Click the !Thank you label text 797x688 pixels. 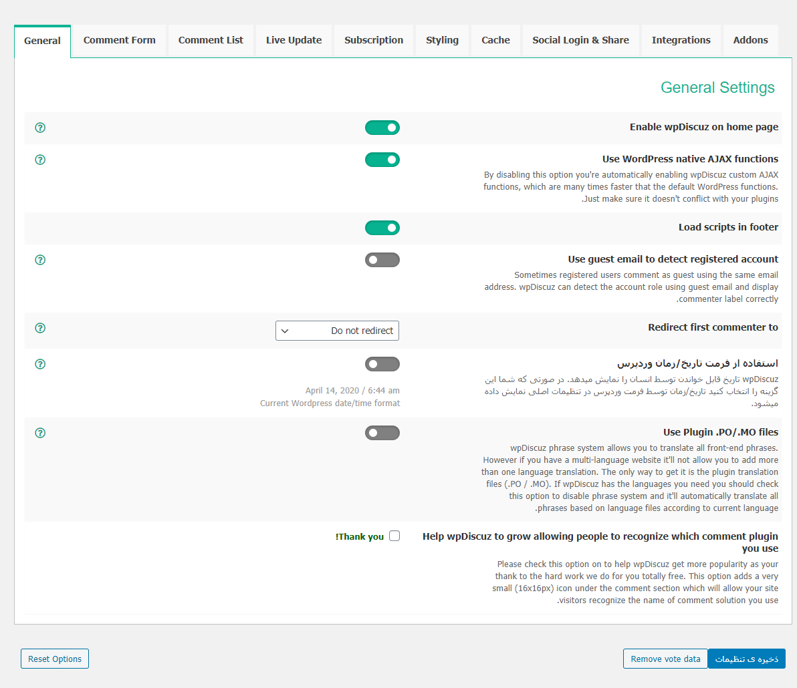pos(359,536)
